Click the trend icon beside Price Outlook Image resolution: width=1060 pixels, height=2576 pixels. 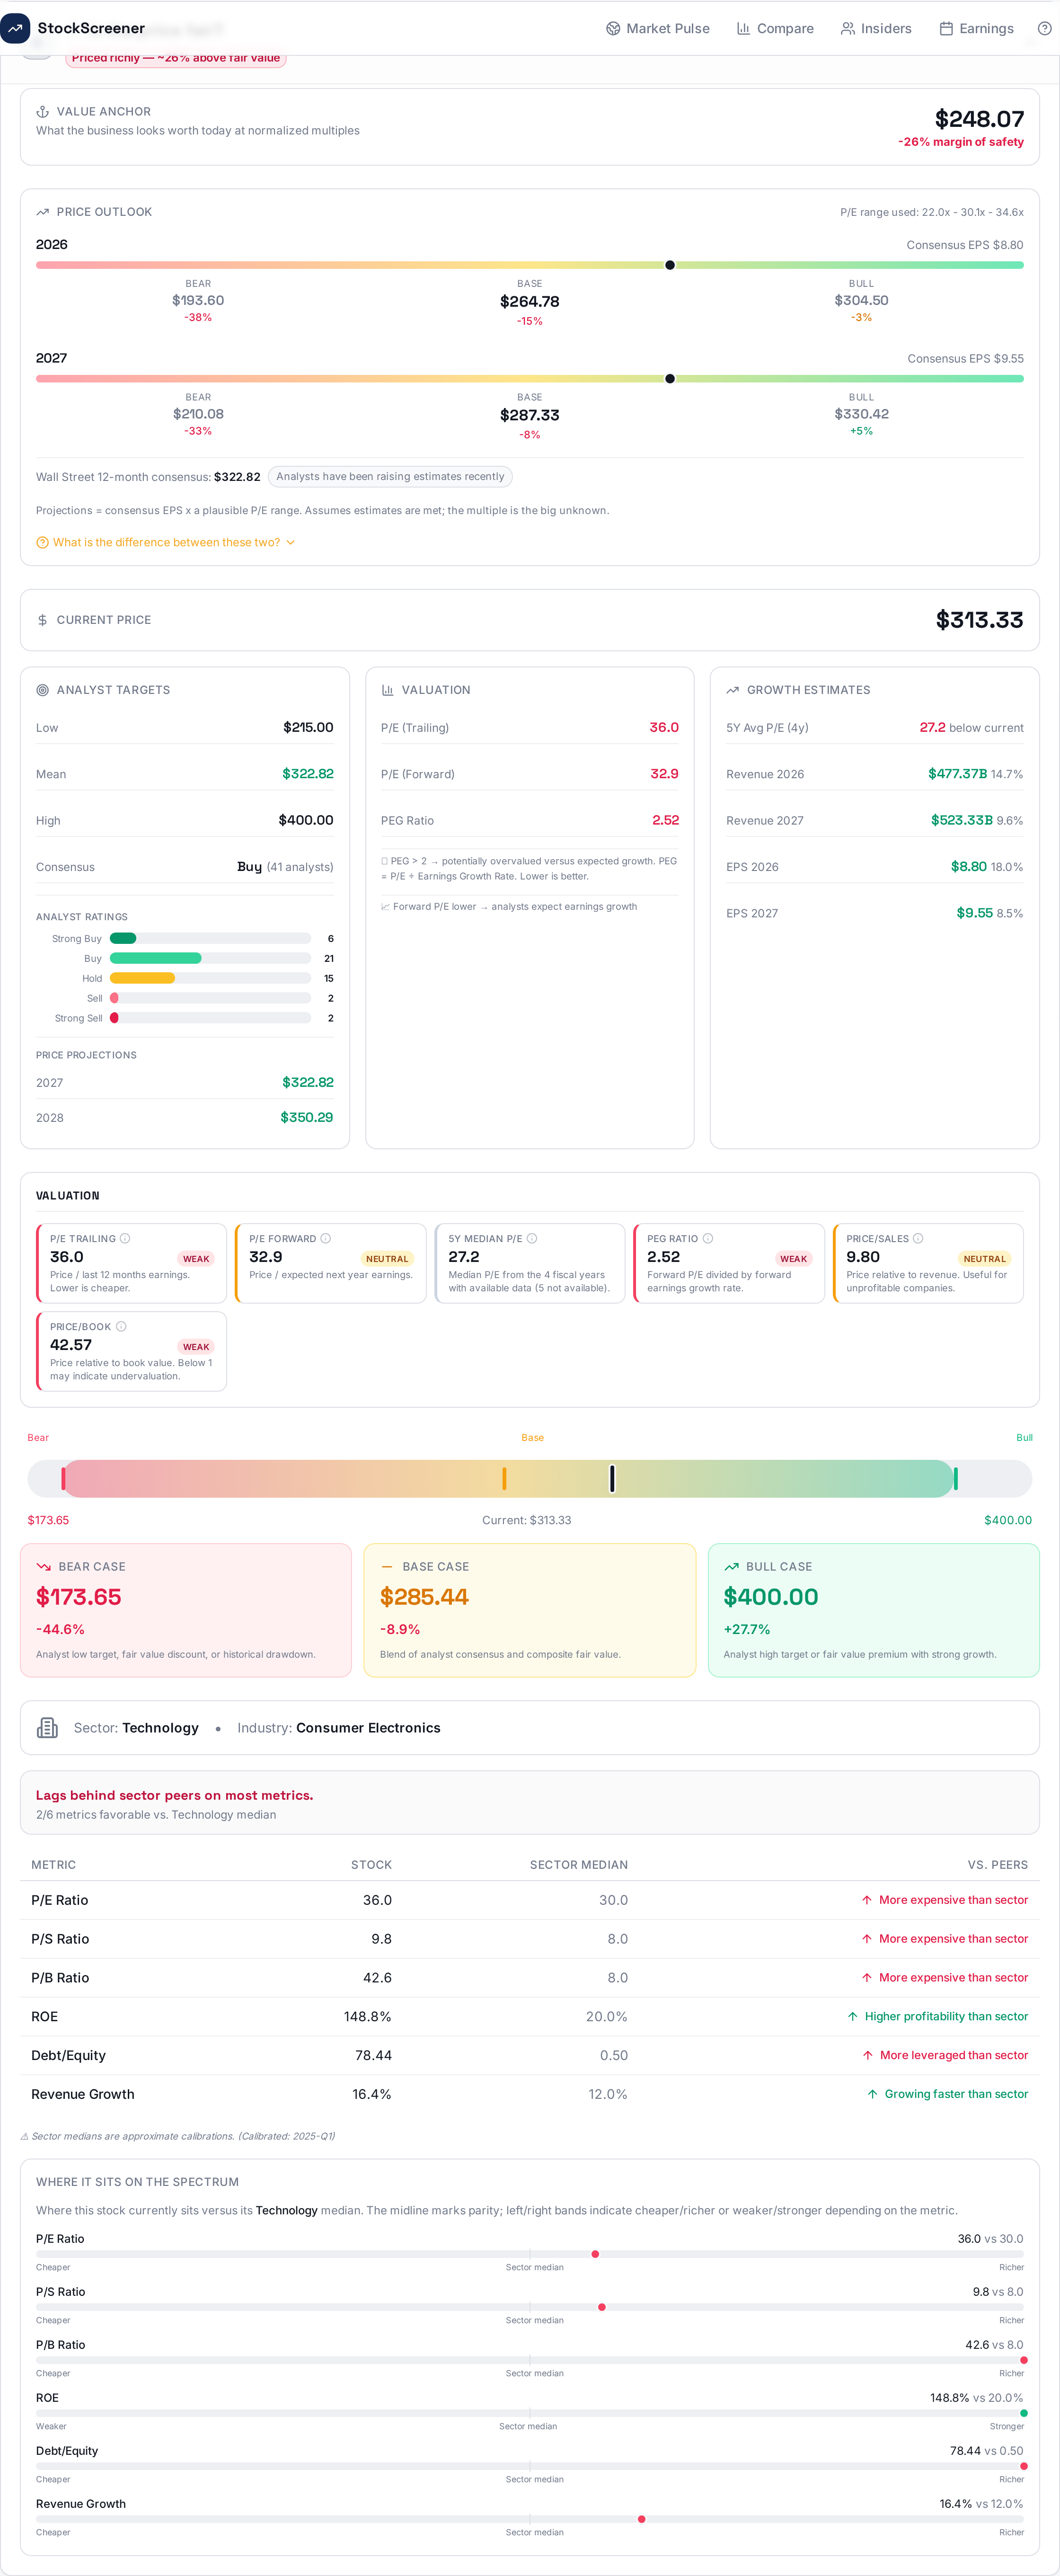tap(42, 212)
